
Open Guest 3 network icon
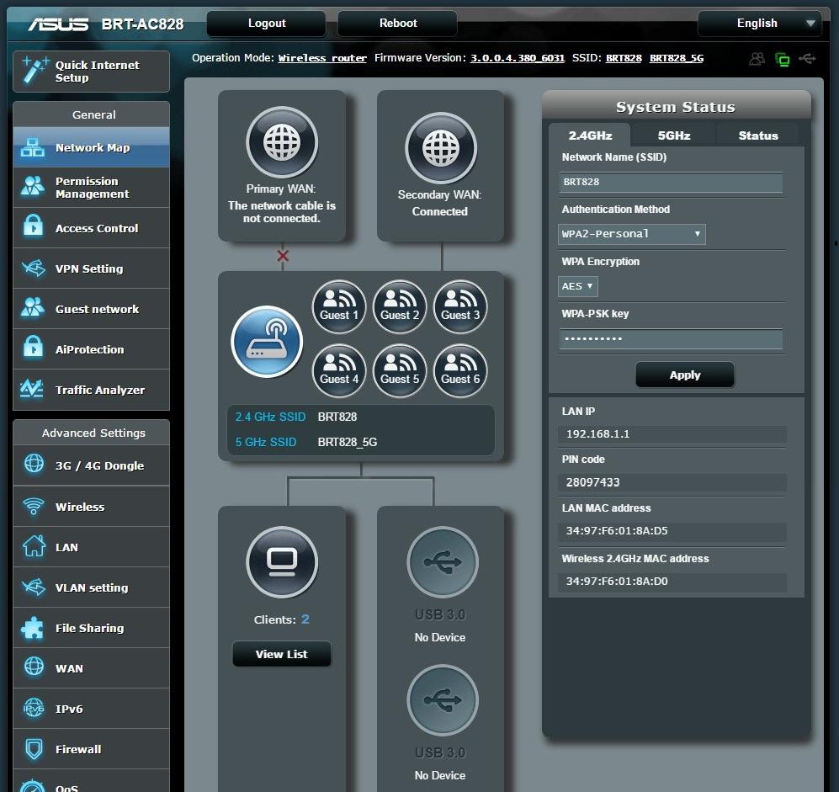(x=460, y=307)
